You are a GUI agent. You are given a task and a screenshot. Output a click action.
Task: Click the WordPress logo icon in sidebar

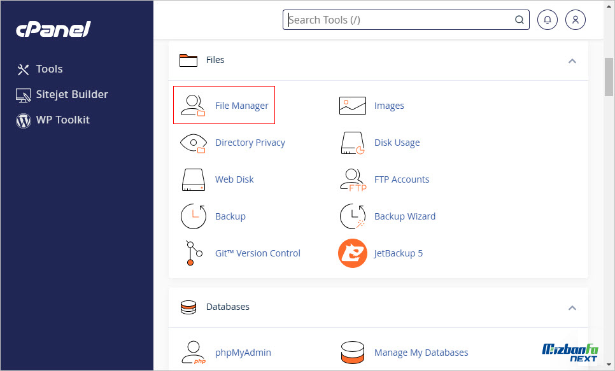23,121
